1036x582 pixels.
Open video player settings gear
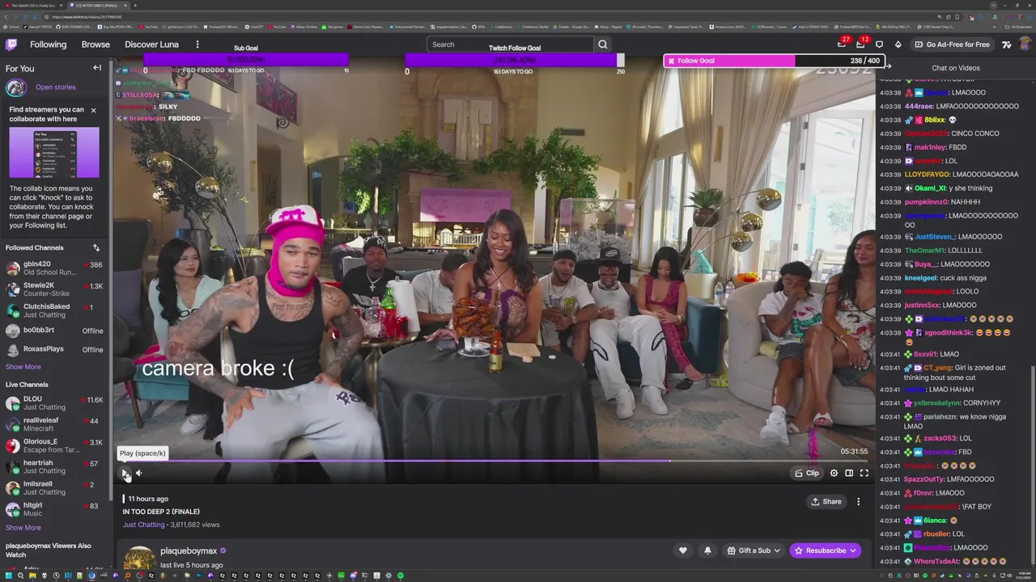834,473
